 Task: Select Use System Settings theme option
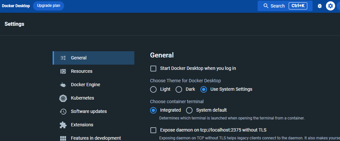204,89
